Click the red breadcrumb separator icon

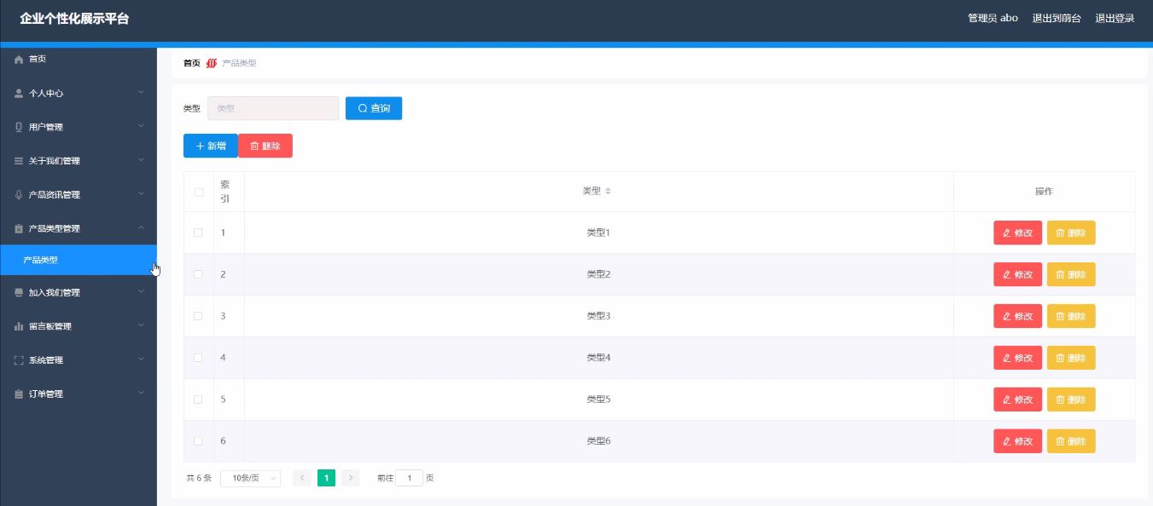[x=212, y=63]
